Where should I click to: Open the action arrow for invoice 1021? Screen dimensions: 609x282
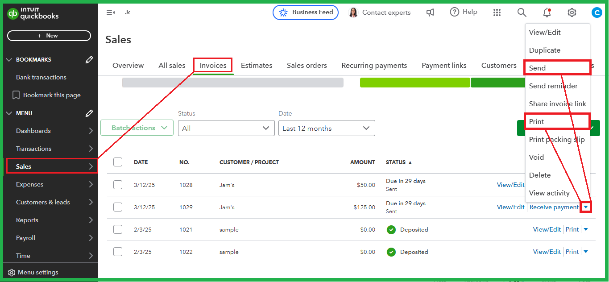pyautogui.click(x=586, y=229)
